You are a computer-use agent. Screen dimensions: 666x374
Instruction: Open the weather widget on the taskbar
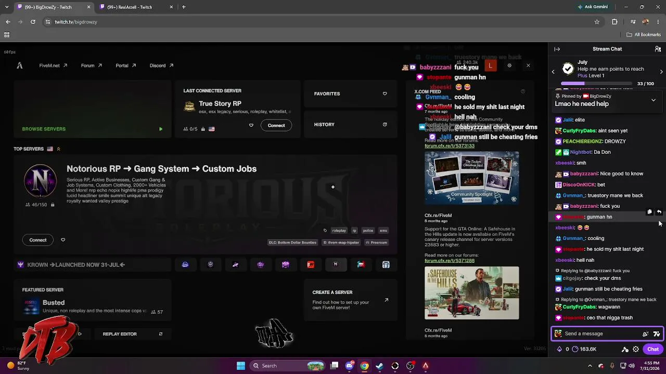tap(18, 366)
